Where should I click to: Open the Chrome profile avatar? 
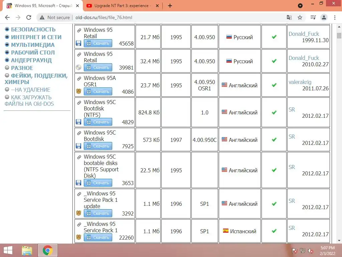pyautogui.click(x=324, y=17)
